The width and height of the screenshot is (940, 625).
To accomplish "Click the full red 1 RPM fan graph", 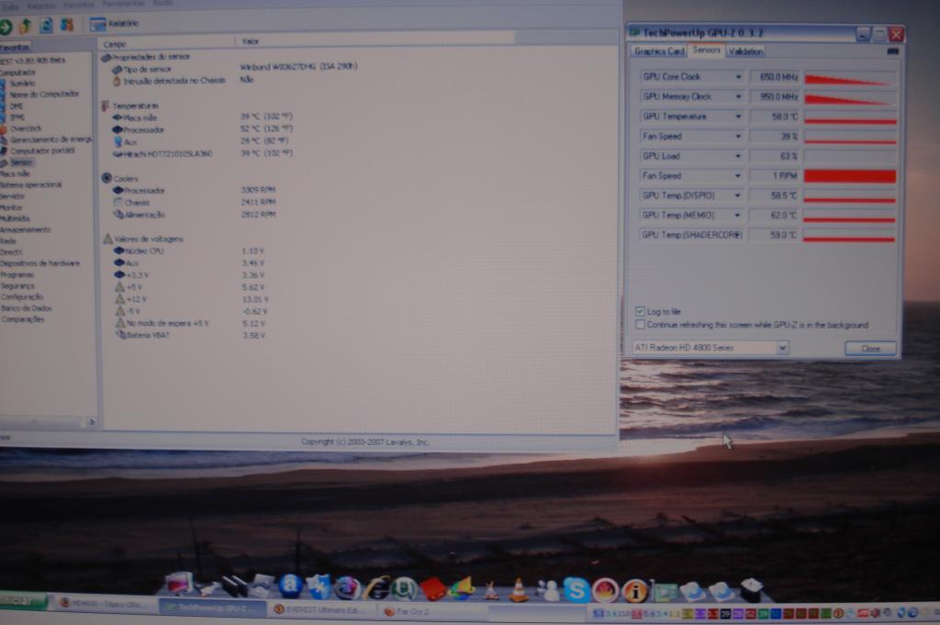I will 849,176.
